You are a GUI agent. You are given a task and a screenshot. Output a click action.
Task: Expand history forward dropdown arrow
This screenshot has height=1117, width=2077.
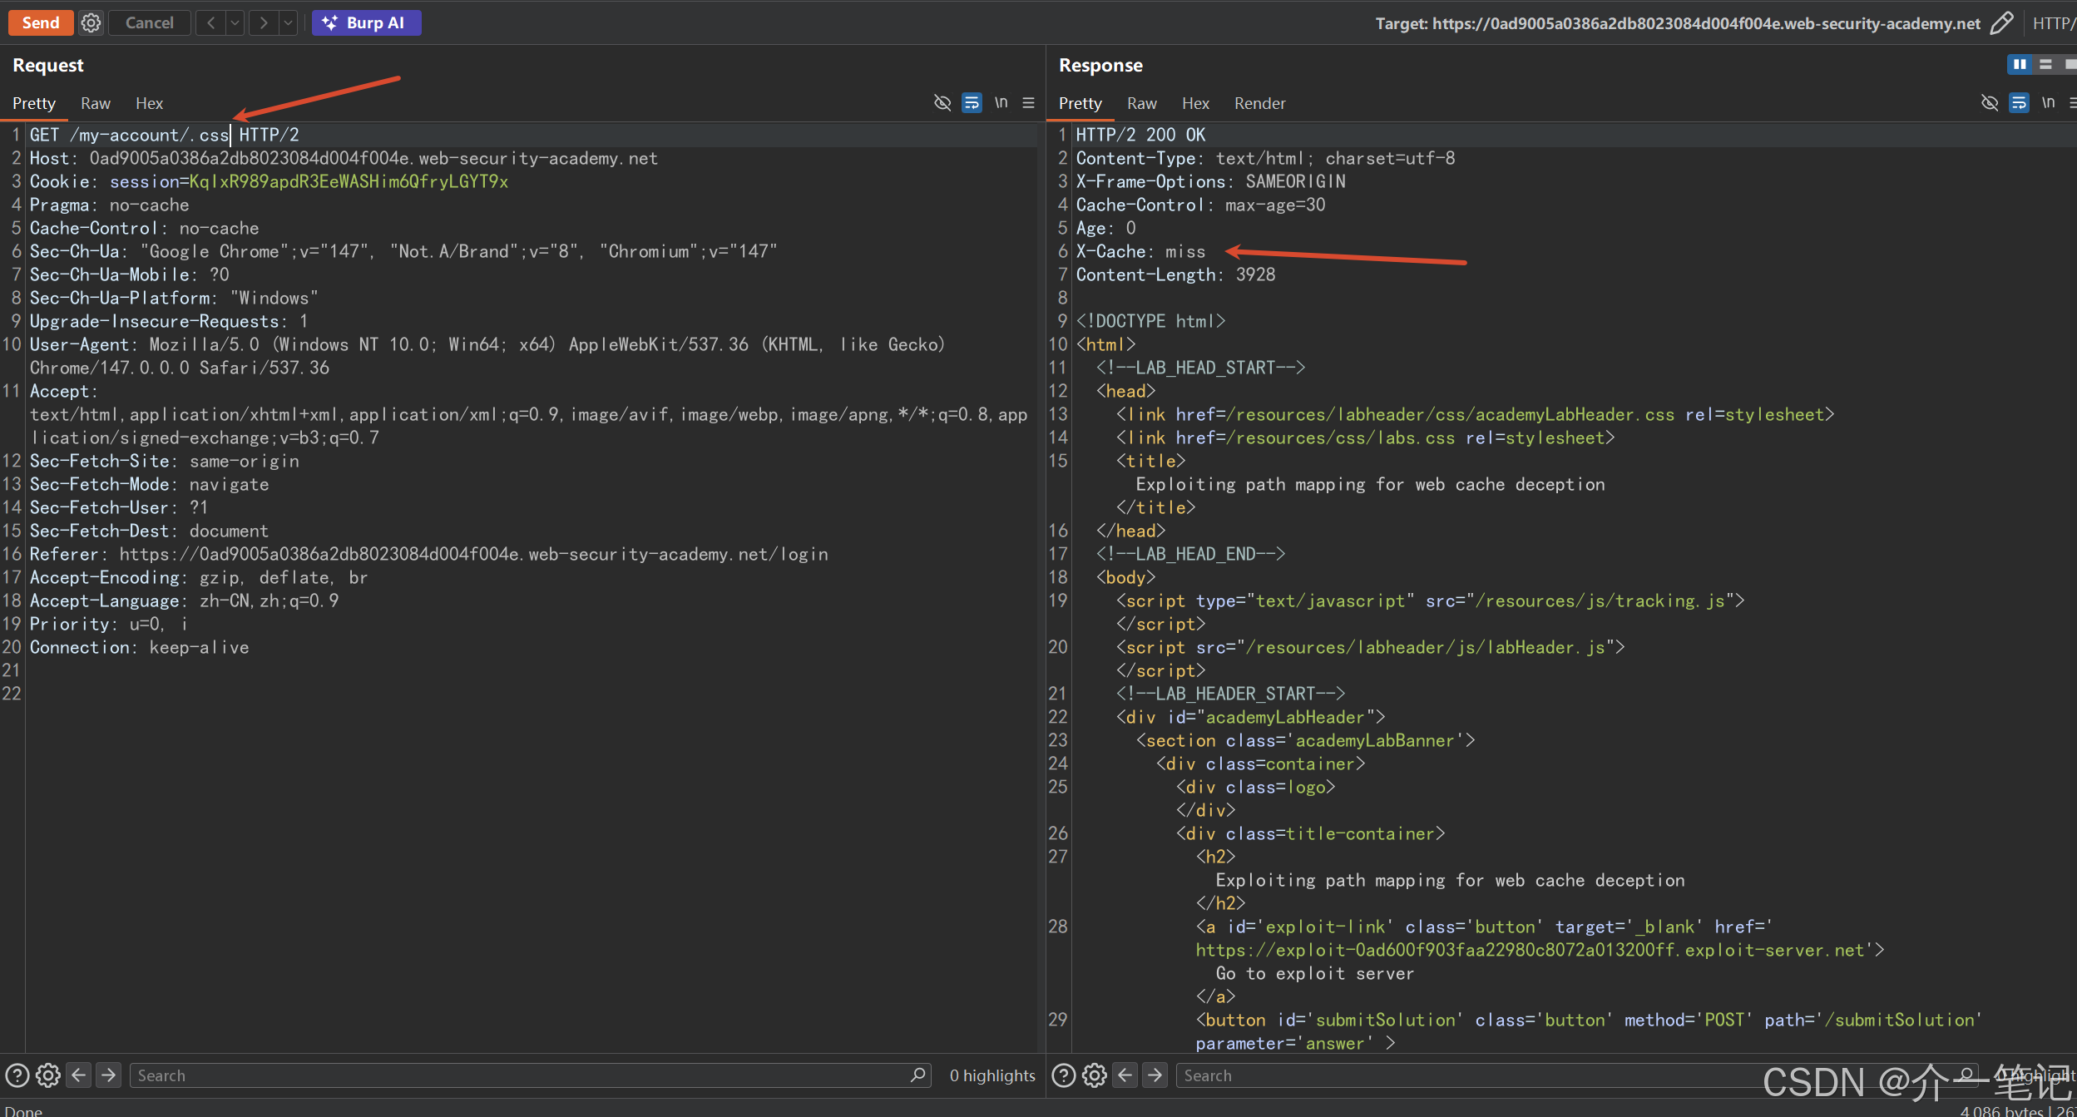click(x=288, y=22)
